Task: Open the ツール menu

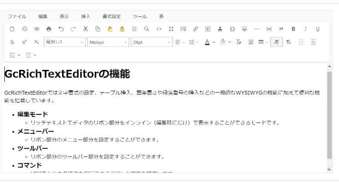Action: 140,16
